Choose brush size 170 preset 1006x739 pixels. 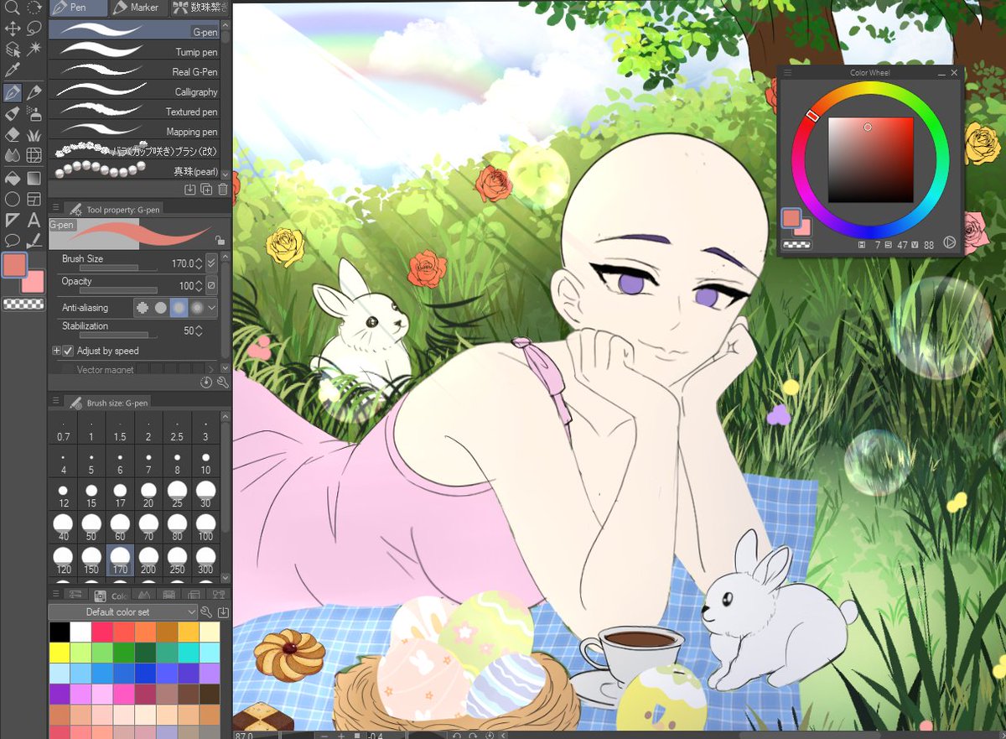point(120,560)
